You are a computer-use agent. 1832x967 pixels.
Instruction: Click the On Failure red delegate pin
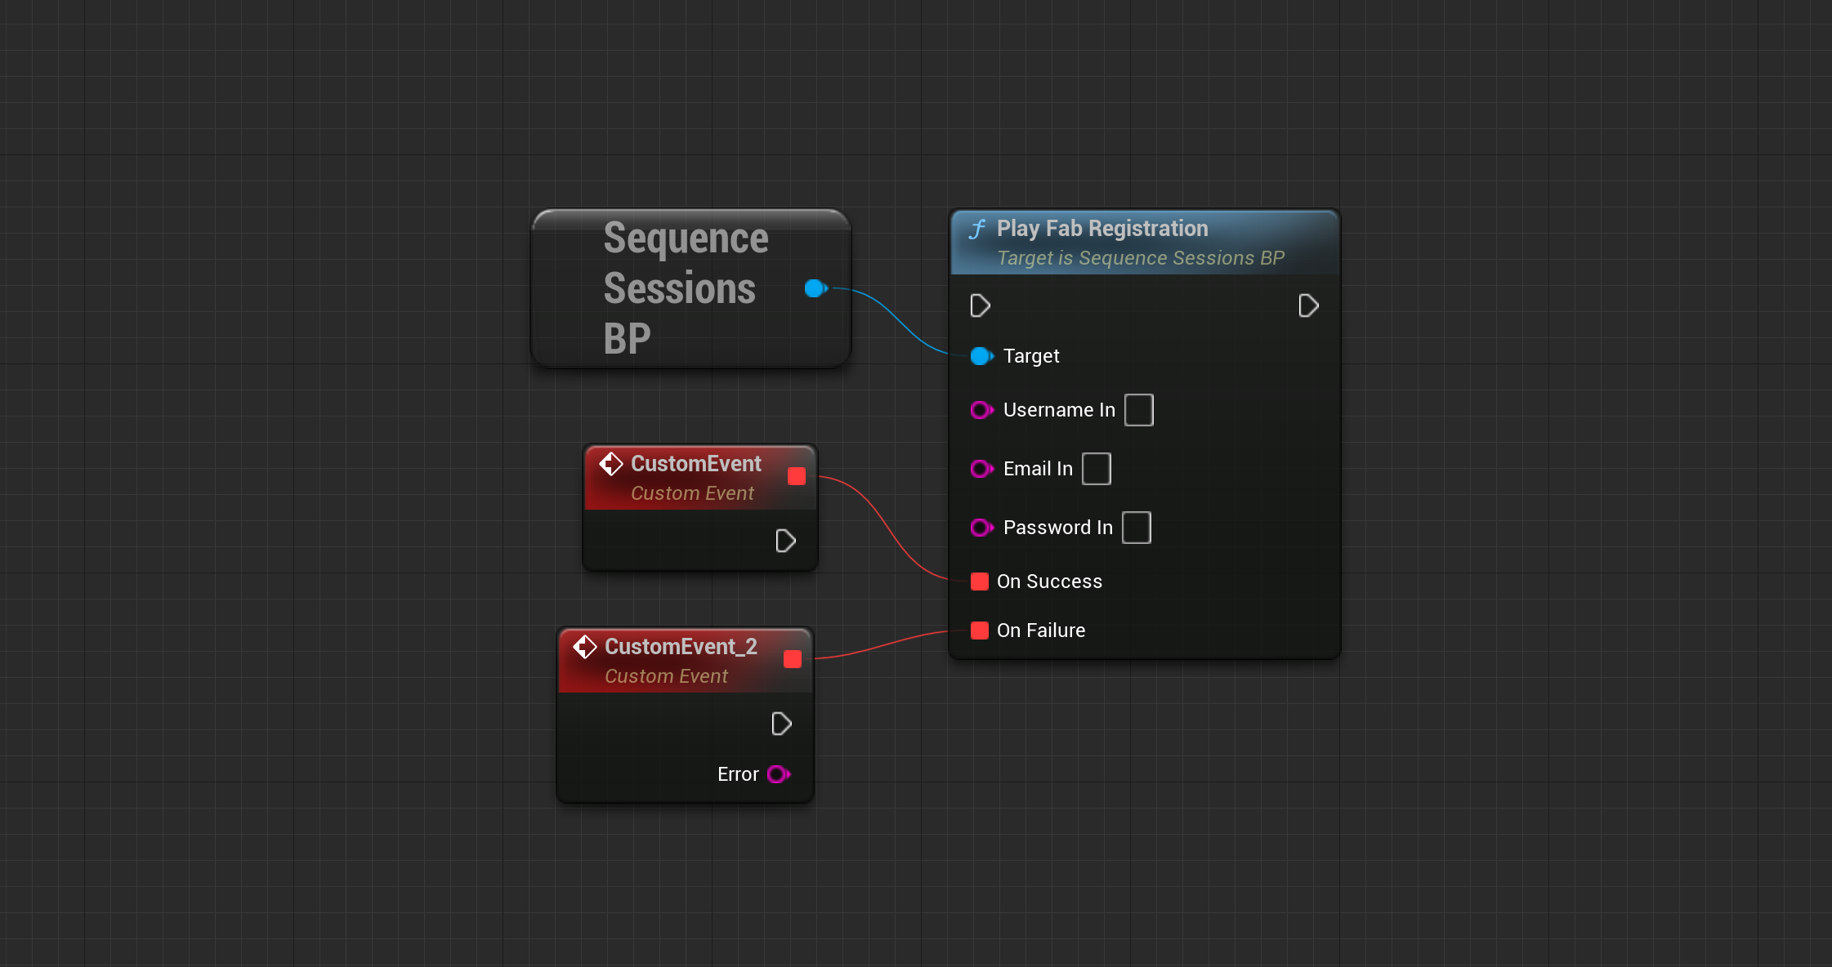979,631
